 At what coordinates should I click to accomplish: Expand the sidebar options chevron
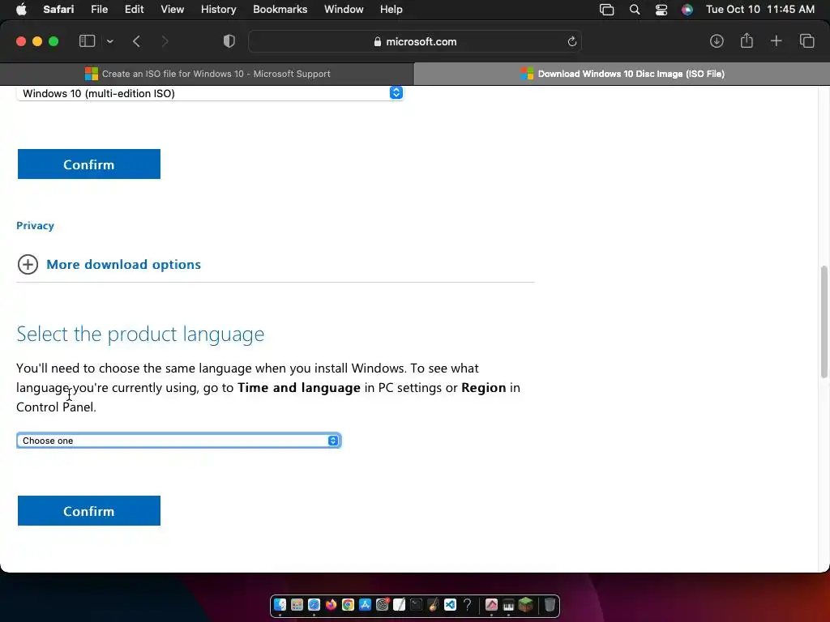109,41
